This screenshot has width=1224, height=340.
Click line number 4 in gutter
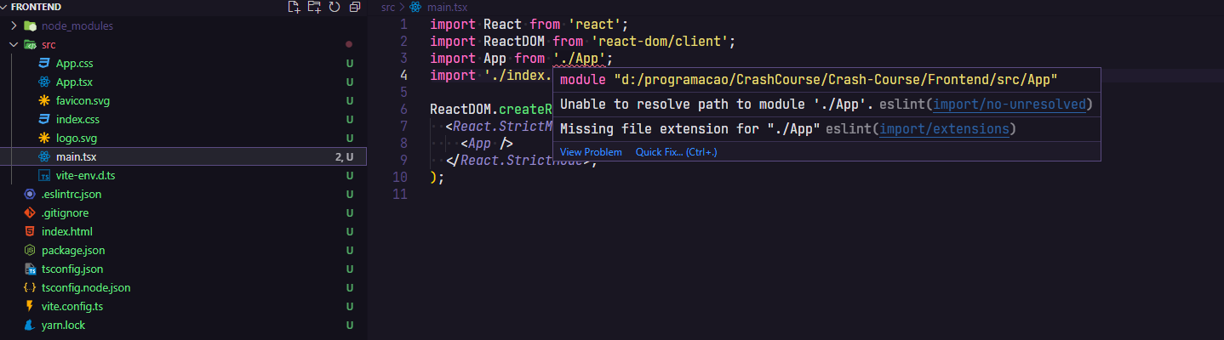pyautogui.click(x=403, y=76)
